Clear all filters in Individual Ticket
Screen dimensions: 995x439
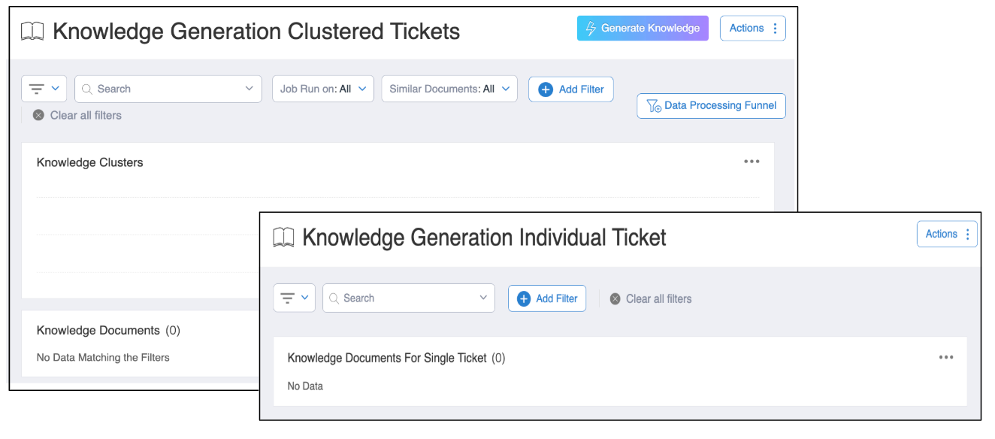[650, 299]
